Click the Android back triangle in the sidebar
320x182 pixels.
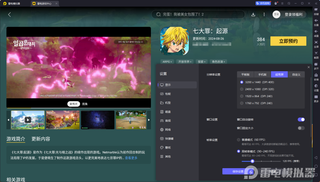point(316,158)
